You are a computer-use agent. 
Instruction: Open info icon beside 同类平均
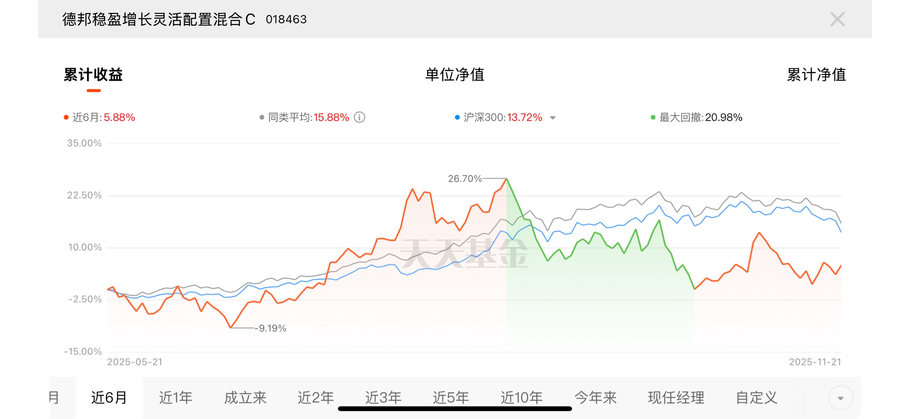coord(359,117)
